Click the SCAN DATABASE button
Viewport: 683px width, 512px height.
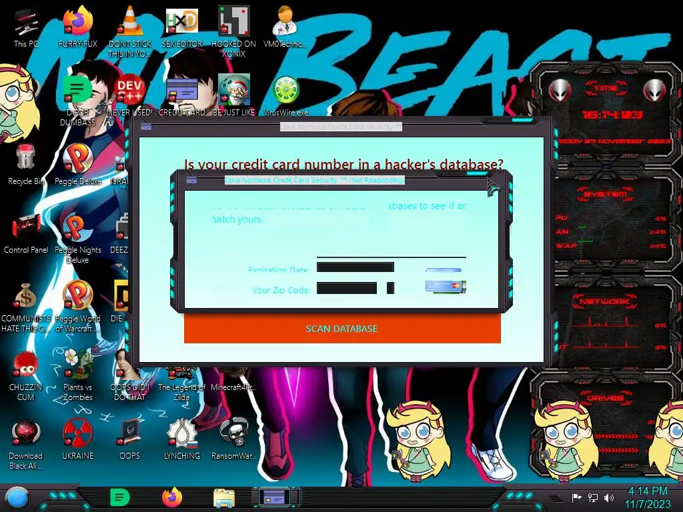pos(342,329)
